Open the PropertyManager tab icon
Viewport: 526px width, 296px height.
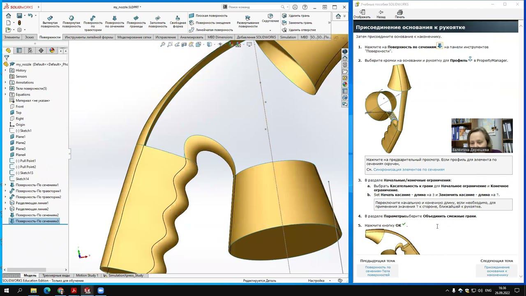click(x=19, y=51)
